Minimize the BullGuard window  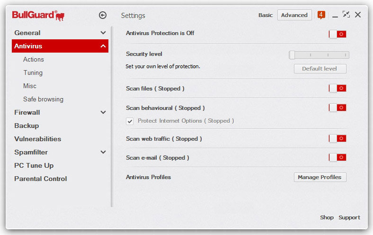(x=335, y=15)
